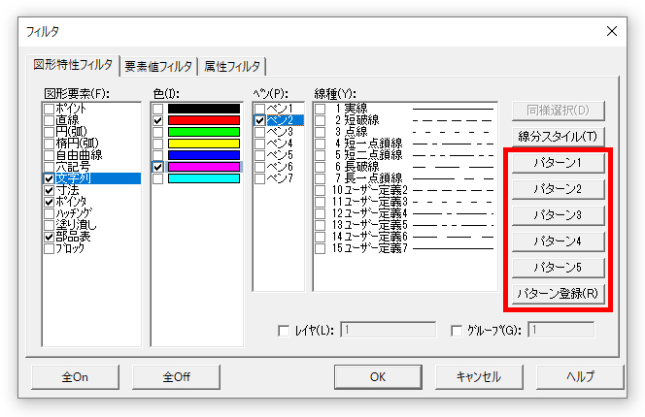Toggle the 楕円(弧) checkbox

click(49, 144)
